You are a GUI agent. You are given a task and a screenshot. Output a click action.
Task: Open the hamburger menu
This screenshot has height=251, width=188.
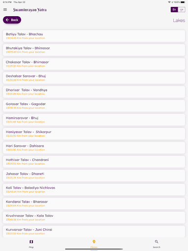(x=5, y=10)
